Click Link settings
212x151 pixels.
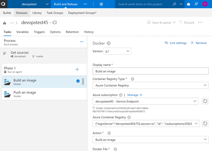pos(176,43)
